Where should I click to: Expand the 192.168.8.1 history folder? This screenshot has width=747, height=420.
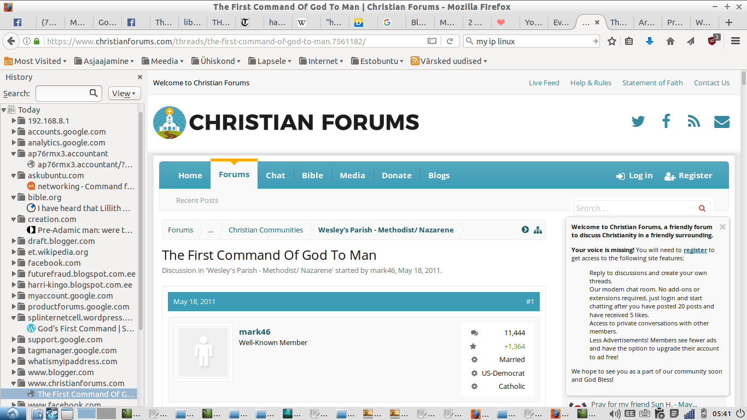click(14, 121)
